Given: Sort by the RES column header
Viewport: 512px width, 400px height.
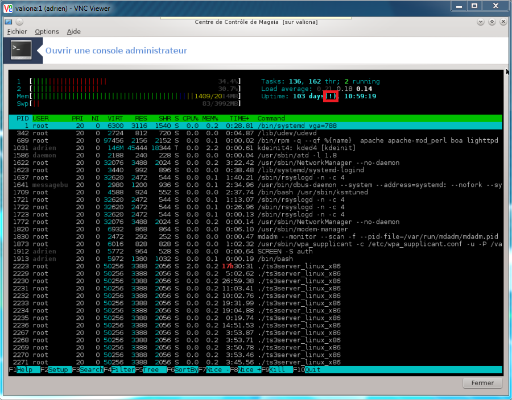Looking at the screenshot, I should click(x=141, y=118).
